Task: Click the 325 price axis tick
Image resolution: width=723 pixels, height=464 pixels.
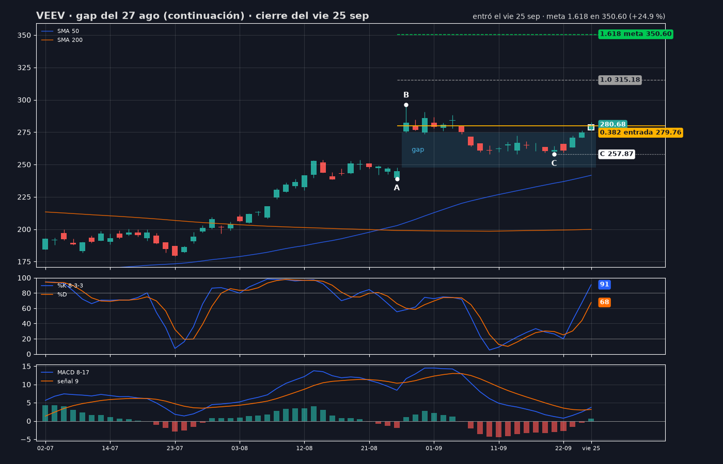Action: pos(24,68)
